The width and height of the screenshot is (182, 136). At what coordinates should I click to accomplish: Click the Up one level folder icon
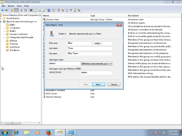tap(12, 10)
